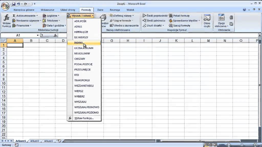Choose TRANSPONUJ from list
The height and width of the screenshot is (147, 262).
tap(84, 80)
